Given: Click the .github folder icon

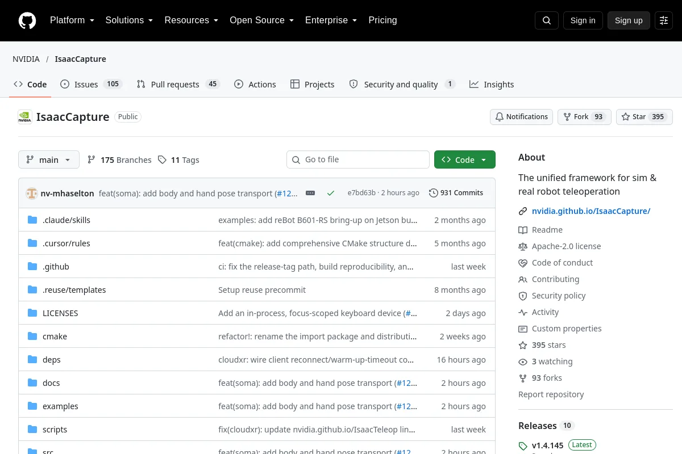Looking at the screenshot, I should point(32,267).
